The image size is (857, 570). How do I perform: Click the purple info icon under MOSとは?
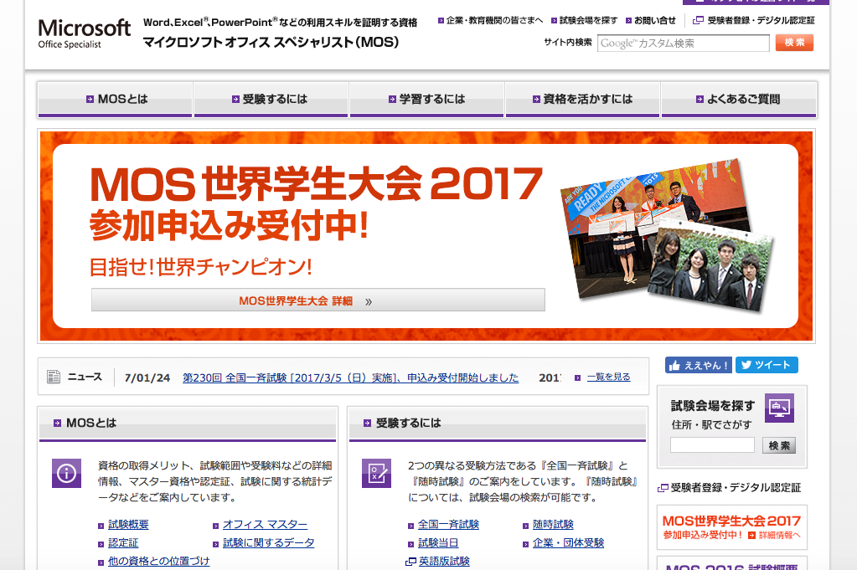pyautogui.click(x=67, y=473)
